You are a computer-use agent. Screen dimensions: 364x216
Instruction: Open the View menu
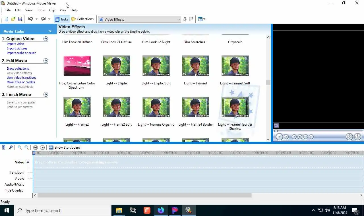pyautogui.click(x=29, y=10)
